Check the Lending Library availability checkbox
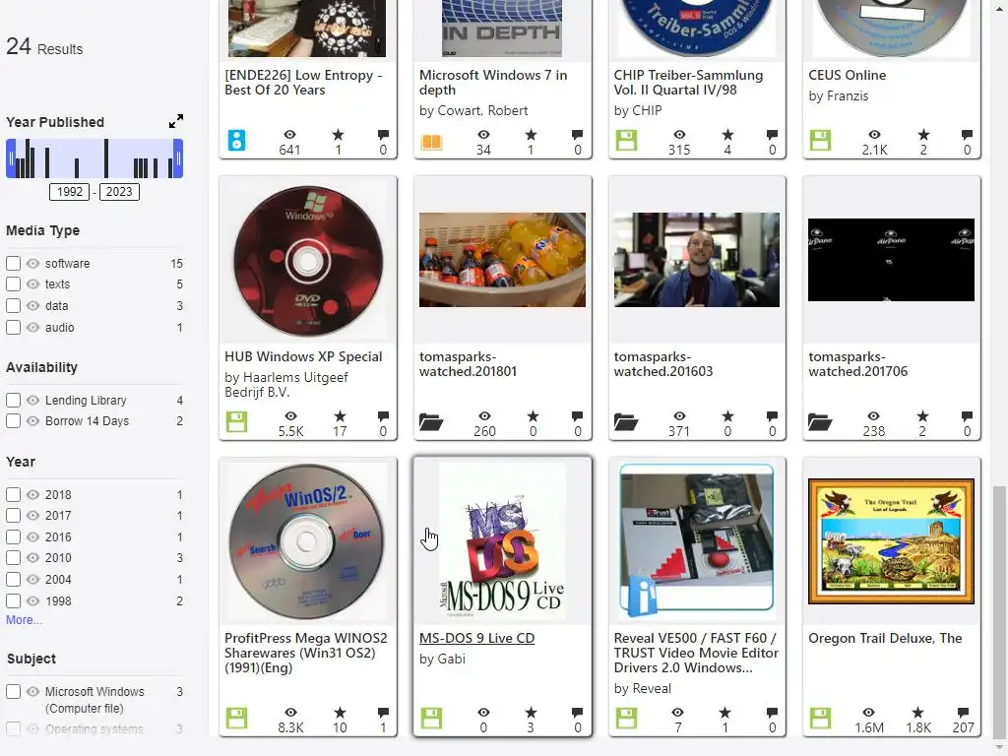 click(13, 400)
